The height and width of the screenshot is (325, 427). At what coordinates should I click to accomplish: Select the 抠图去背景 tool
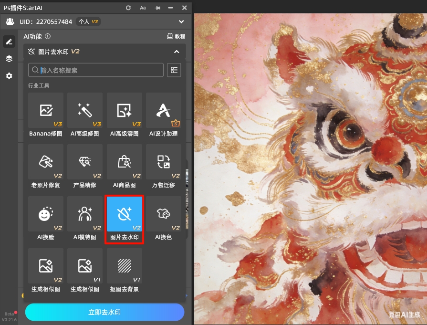click(x=124, y=266)
